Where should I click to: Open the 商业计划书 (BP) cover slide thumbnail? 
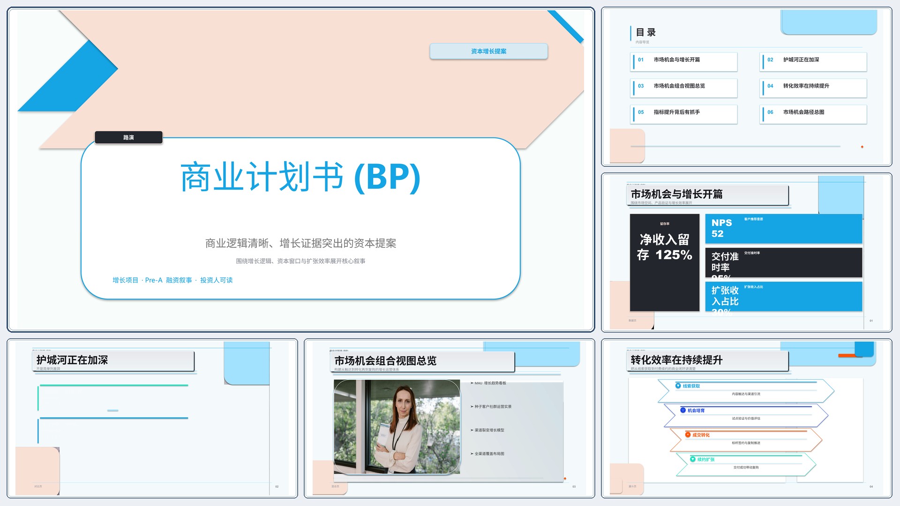pos(300,170)
